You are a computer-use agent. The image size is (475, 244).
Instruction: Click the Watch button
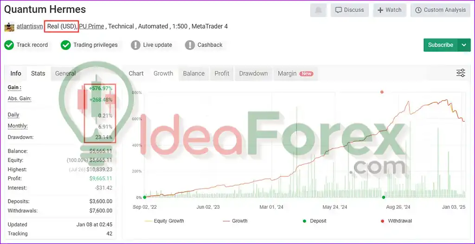click(x=389, y=10)
